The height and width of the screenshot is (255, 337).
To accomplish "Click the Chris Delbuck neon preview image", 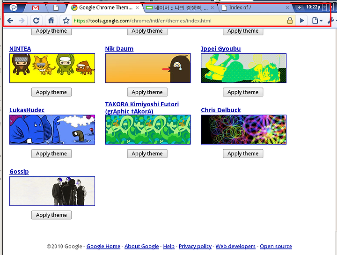I will (x=244, y=130).
